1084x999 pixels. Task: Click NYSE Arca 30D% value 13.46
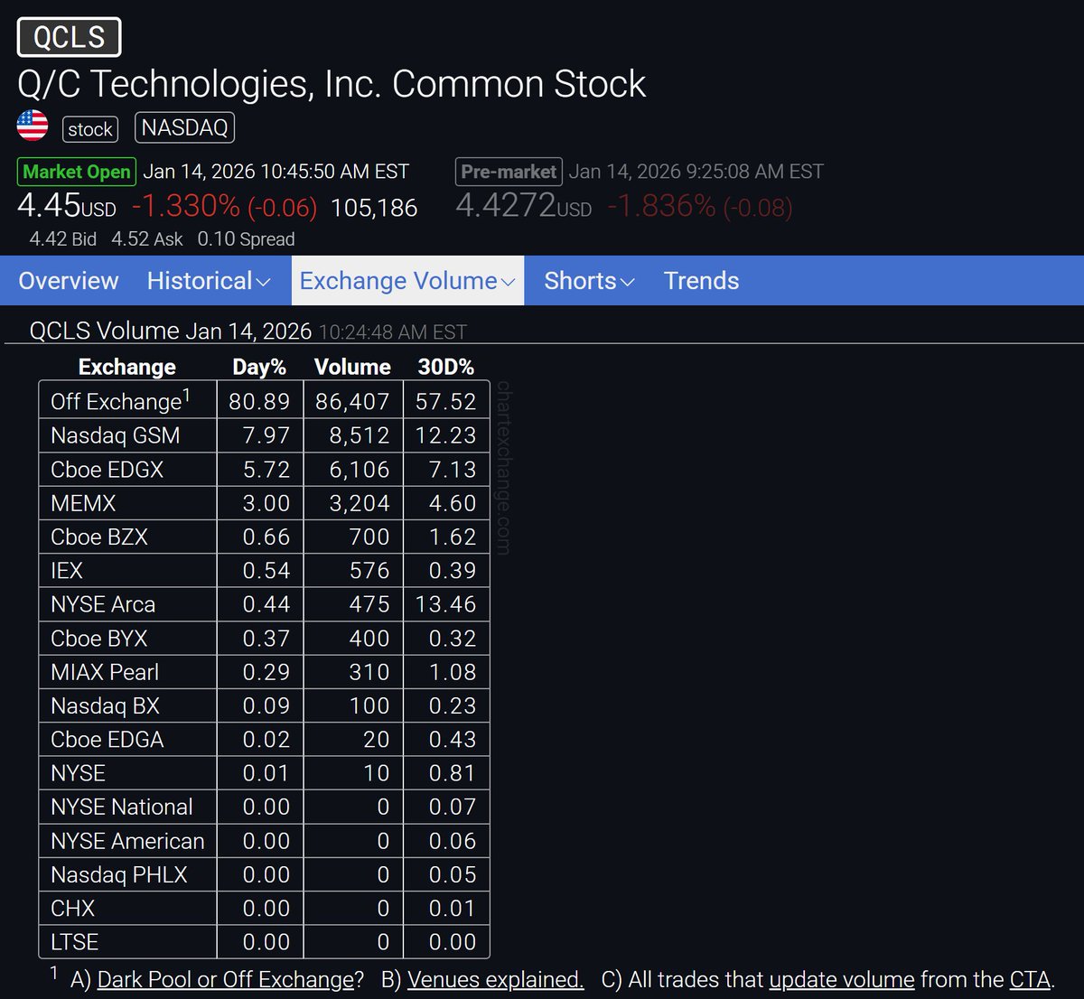click(445, 604)
